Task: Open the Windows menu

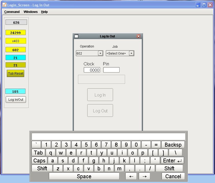Action: (30, 12)
